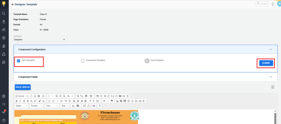
Task: Insert a table using editor toolbar
Action: [x=125, y=101]
